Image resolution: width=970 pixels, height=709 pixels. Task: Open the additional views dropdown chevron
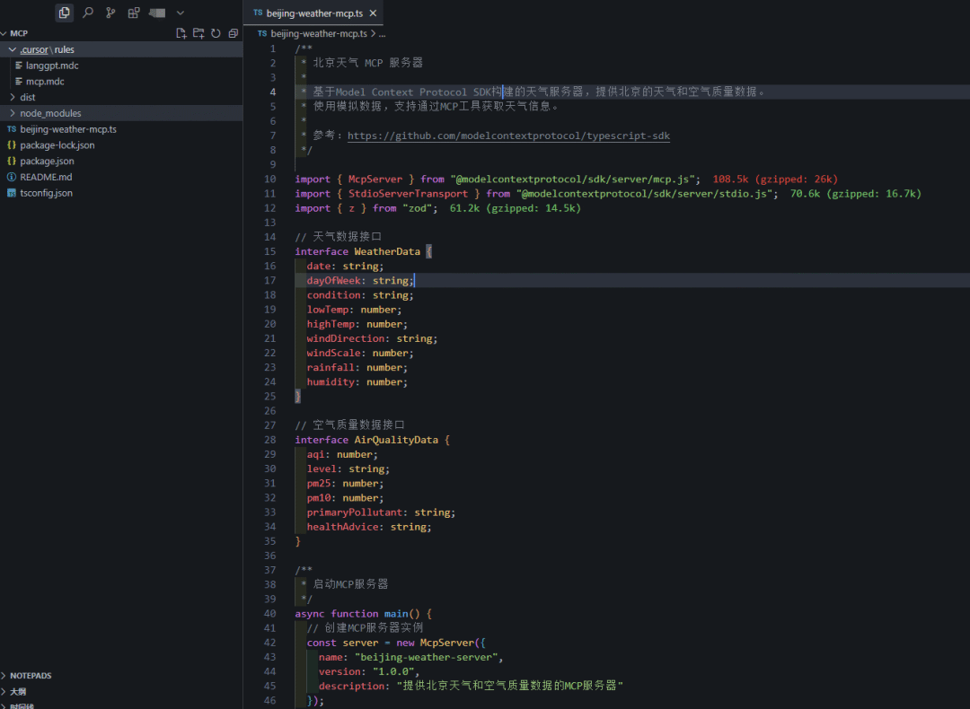180,13
